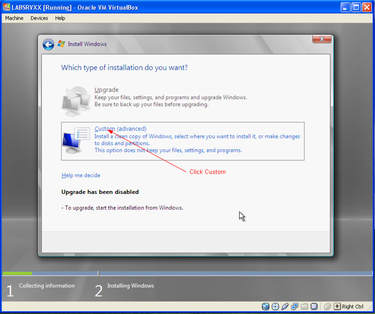Click the hard disk activity status icon
The width and height of the screenshot is (375, 314).
click(265, 306)
